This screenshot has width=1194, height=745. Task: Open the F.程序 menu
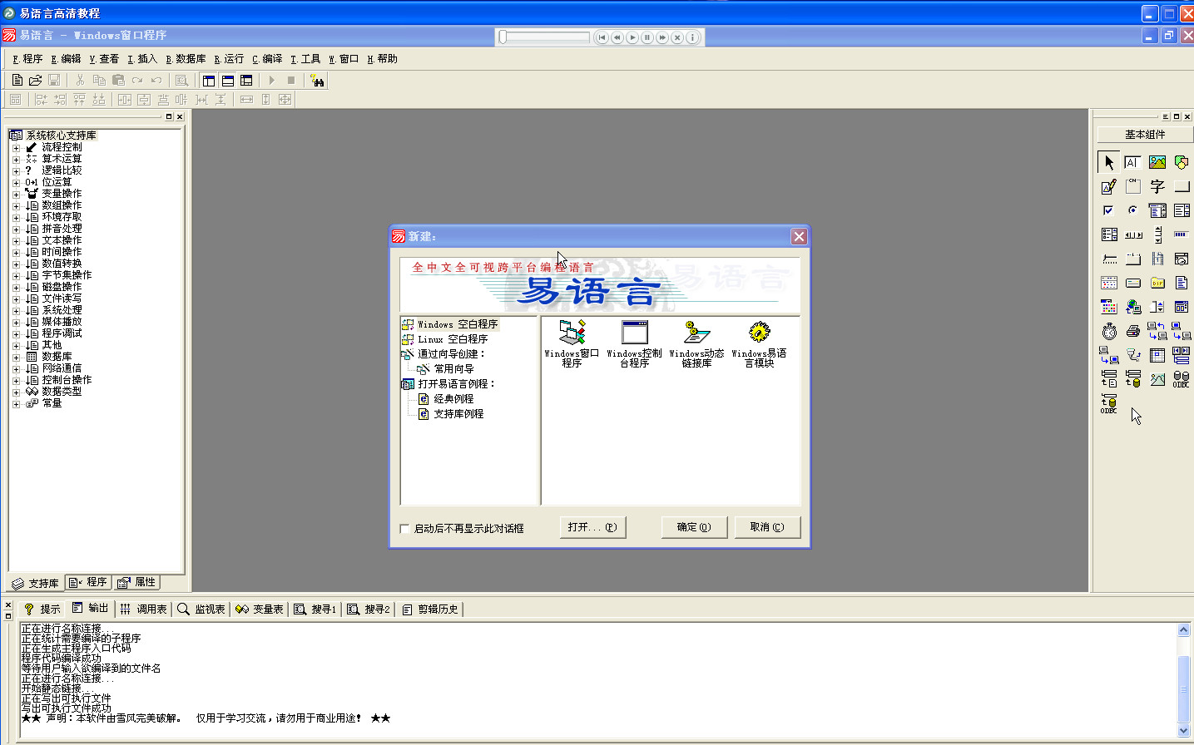pos(27,59)
